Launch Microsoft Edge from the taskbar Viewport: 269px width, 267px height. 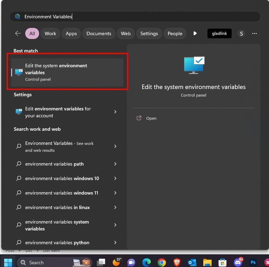[147, 262]
